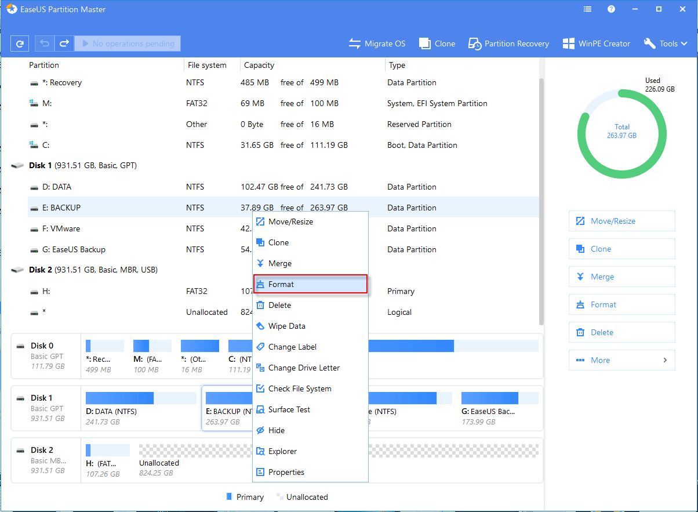Click the File system column header
The image size is (698, 512).
click(206, 65)
